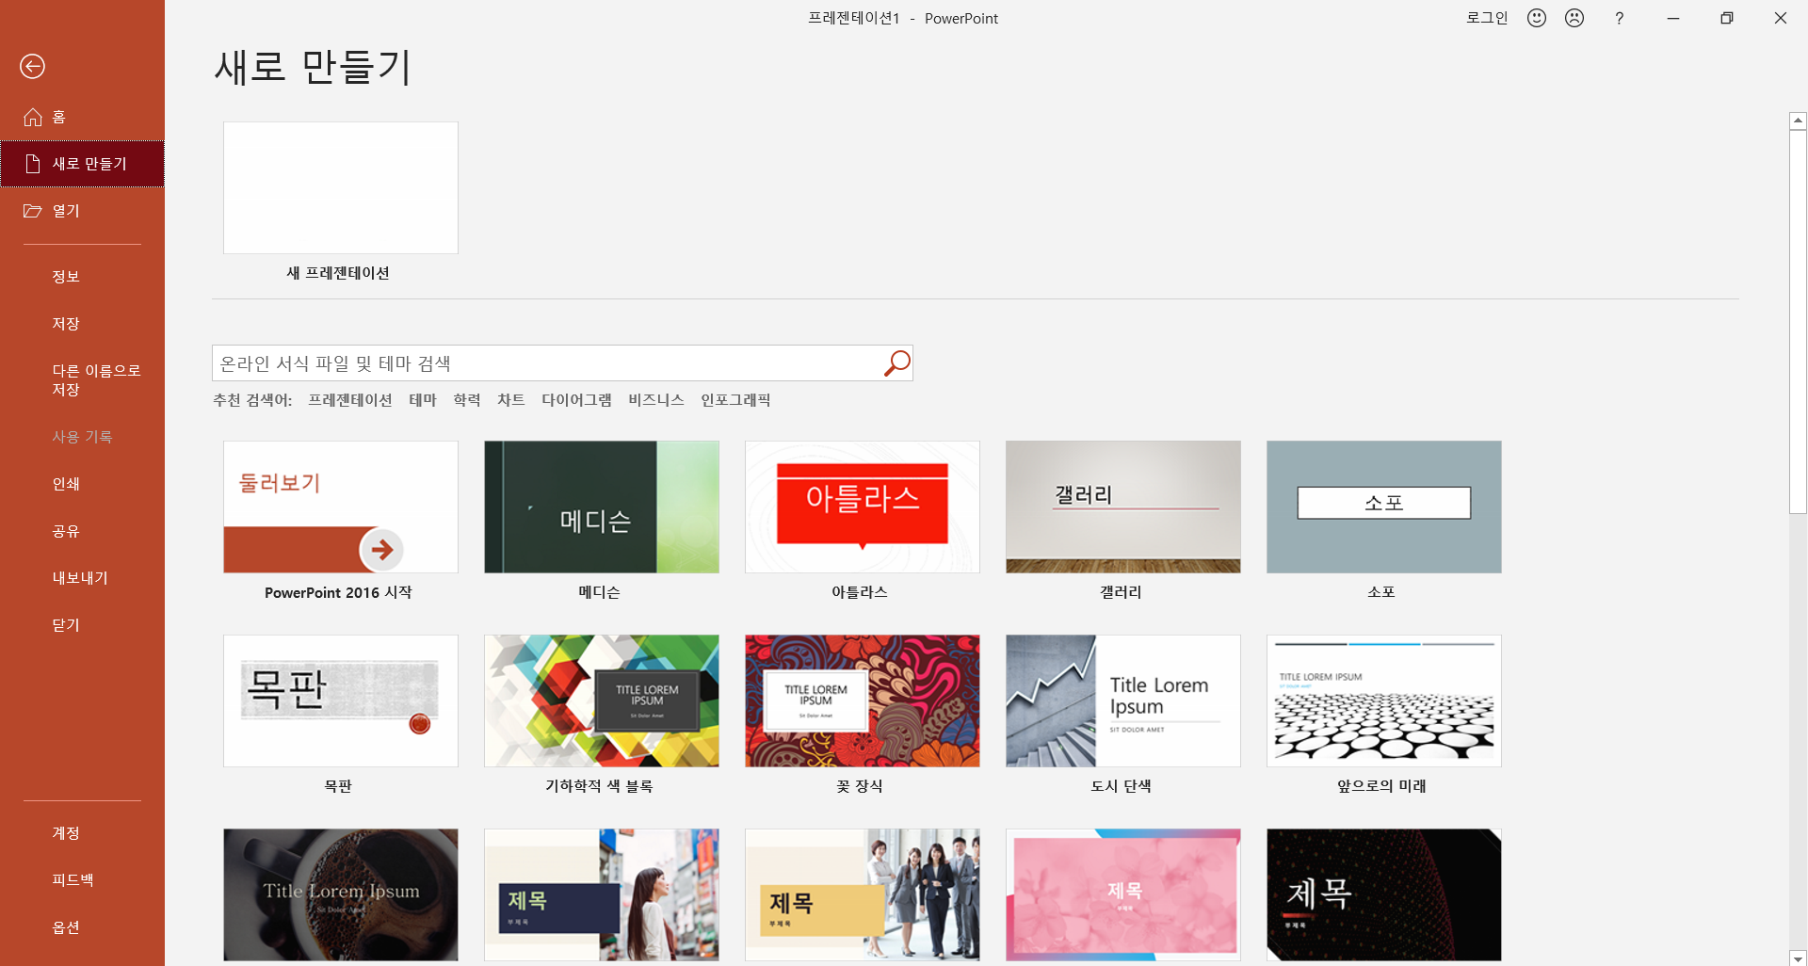Screen dimensions: 1808x966
Task: Select the coffee cup Title Lorem Ipsum template
Action: (x=341, y=895)
